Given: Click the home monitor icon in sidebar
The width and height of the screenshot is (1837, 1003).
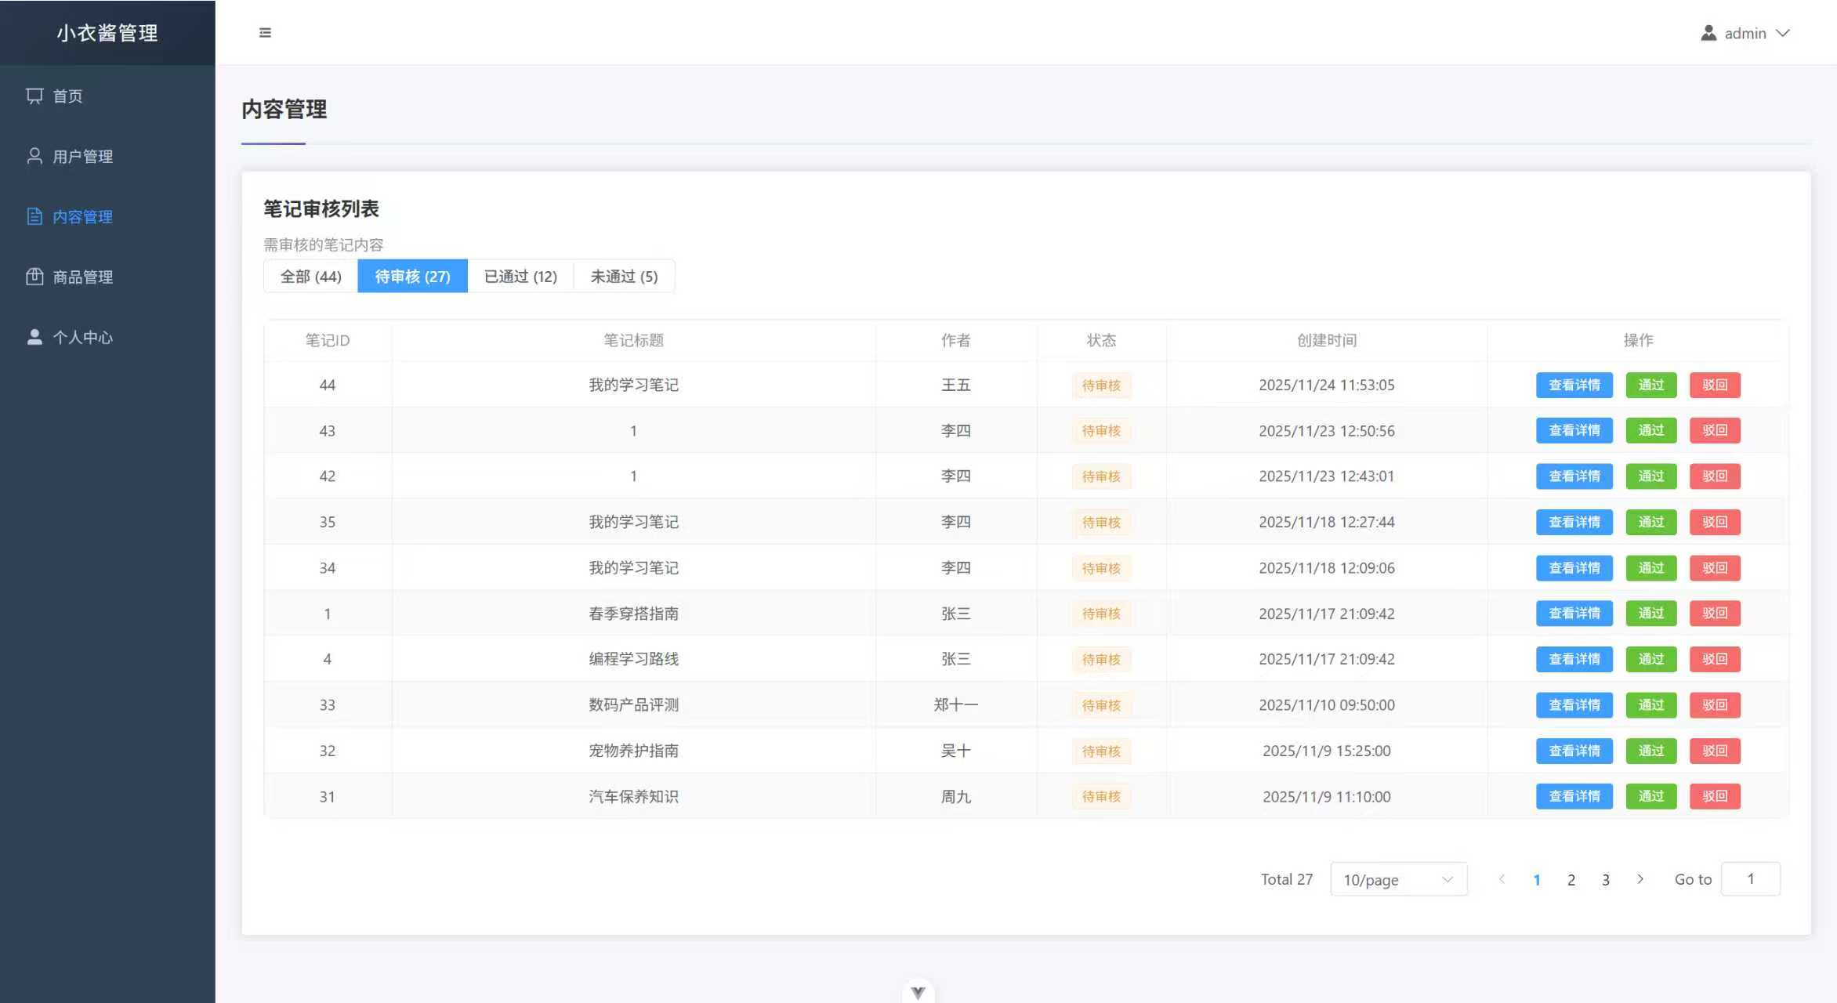Looking at the screenshot, I should click(34, 96).
